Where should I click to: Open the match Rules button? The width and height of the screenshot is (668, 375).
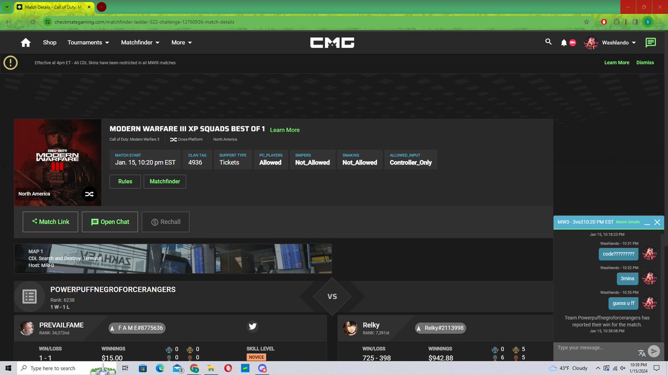point(125,181)
